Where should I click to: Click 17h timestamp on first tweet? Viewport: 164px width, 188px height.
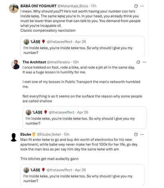click(94, 6)
